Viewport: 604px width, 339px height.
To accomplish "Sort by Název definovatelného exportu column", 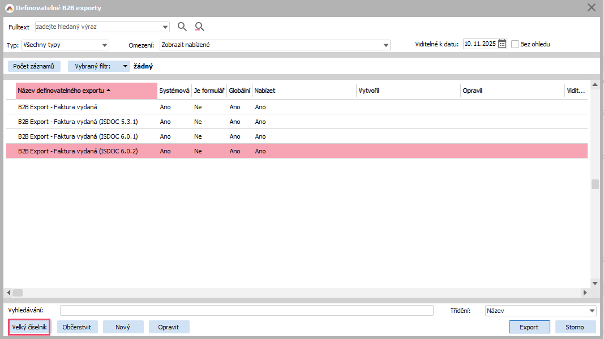I will [x=87, y=91].
